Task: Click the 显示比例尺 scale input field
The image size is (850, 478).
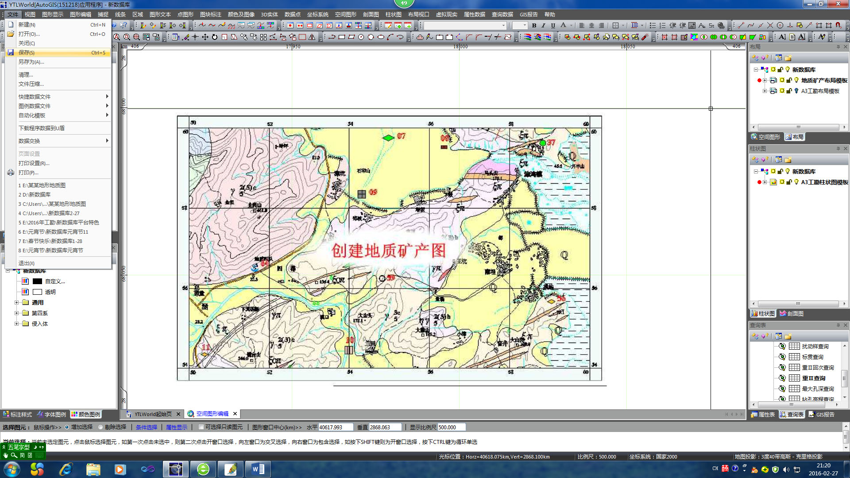Action: tap(452, 427)
